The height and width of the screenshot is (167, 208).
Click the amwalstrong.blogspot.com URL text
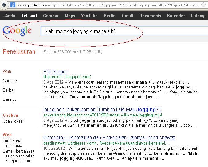pos(103,115)
